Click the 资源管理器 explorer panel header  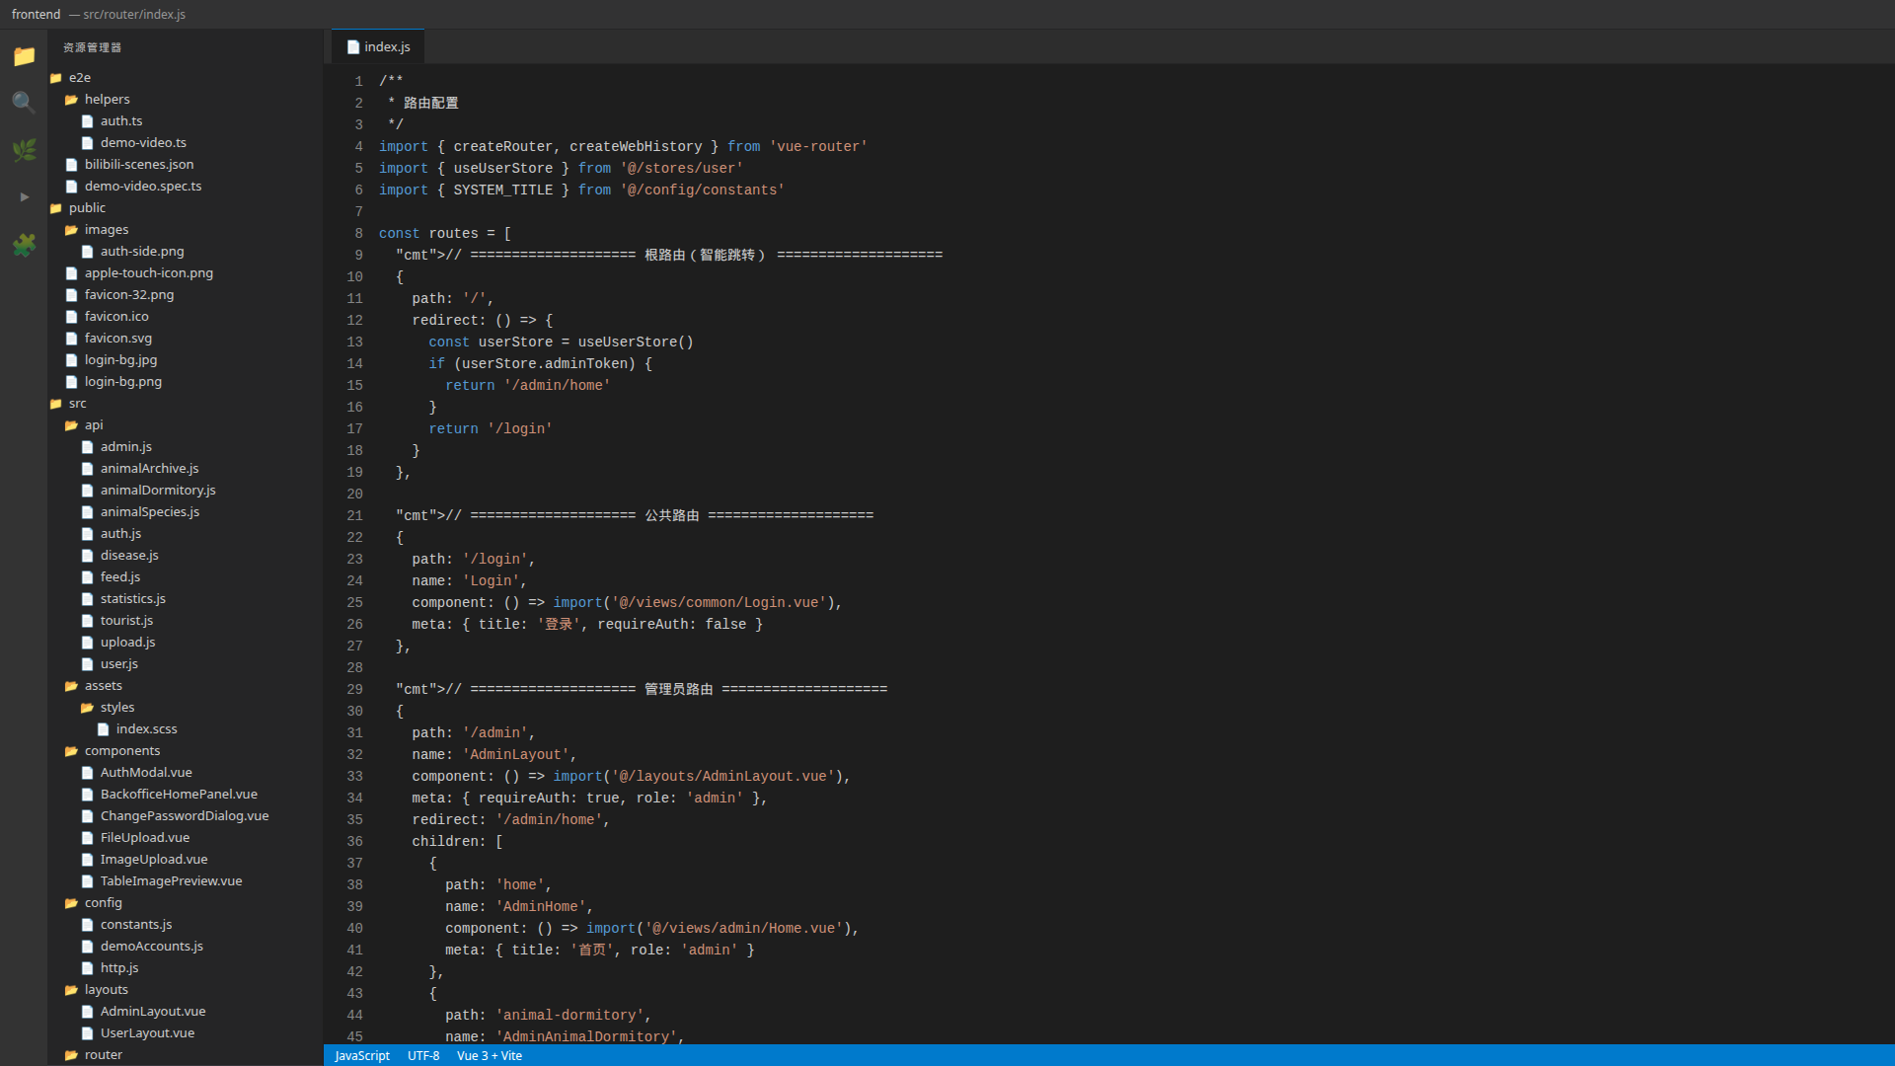click(x=92, y=47)
